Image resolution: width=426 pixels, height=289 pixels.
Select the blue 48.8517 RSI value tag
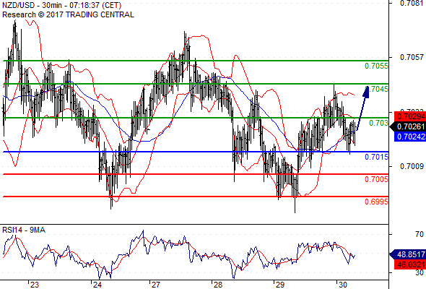408,255
